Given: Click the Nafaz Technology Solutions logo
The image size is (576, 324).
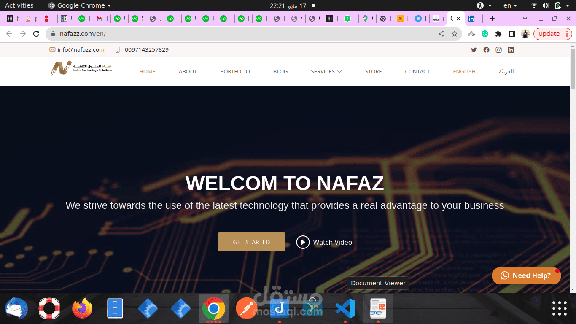Looking at the screenshot, I should 81,68.
